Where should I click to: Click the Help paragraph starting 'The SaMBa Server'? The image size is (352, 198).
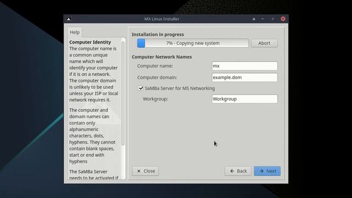tap(94, 175)
